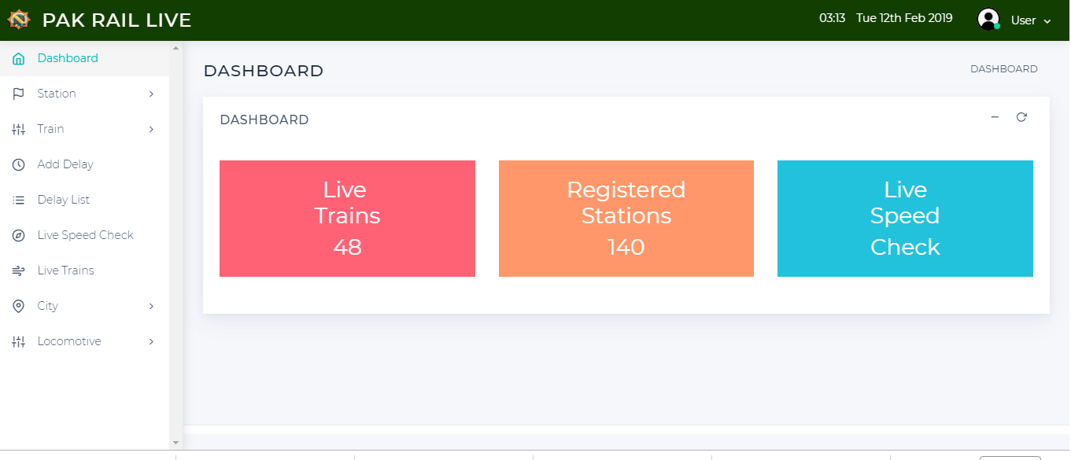Click the sidebar scrollbar down arrow
1071x460 pixels.
[175, 444]
